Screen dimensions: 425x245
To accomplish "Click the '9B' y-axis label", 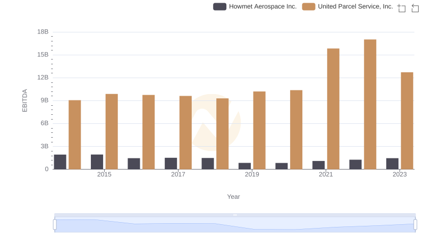I will (45, 100).
